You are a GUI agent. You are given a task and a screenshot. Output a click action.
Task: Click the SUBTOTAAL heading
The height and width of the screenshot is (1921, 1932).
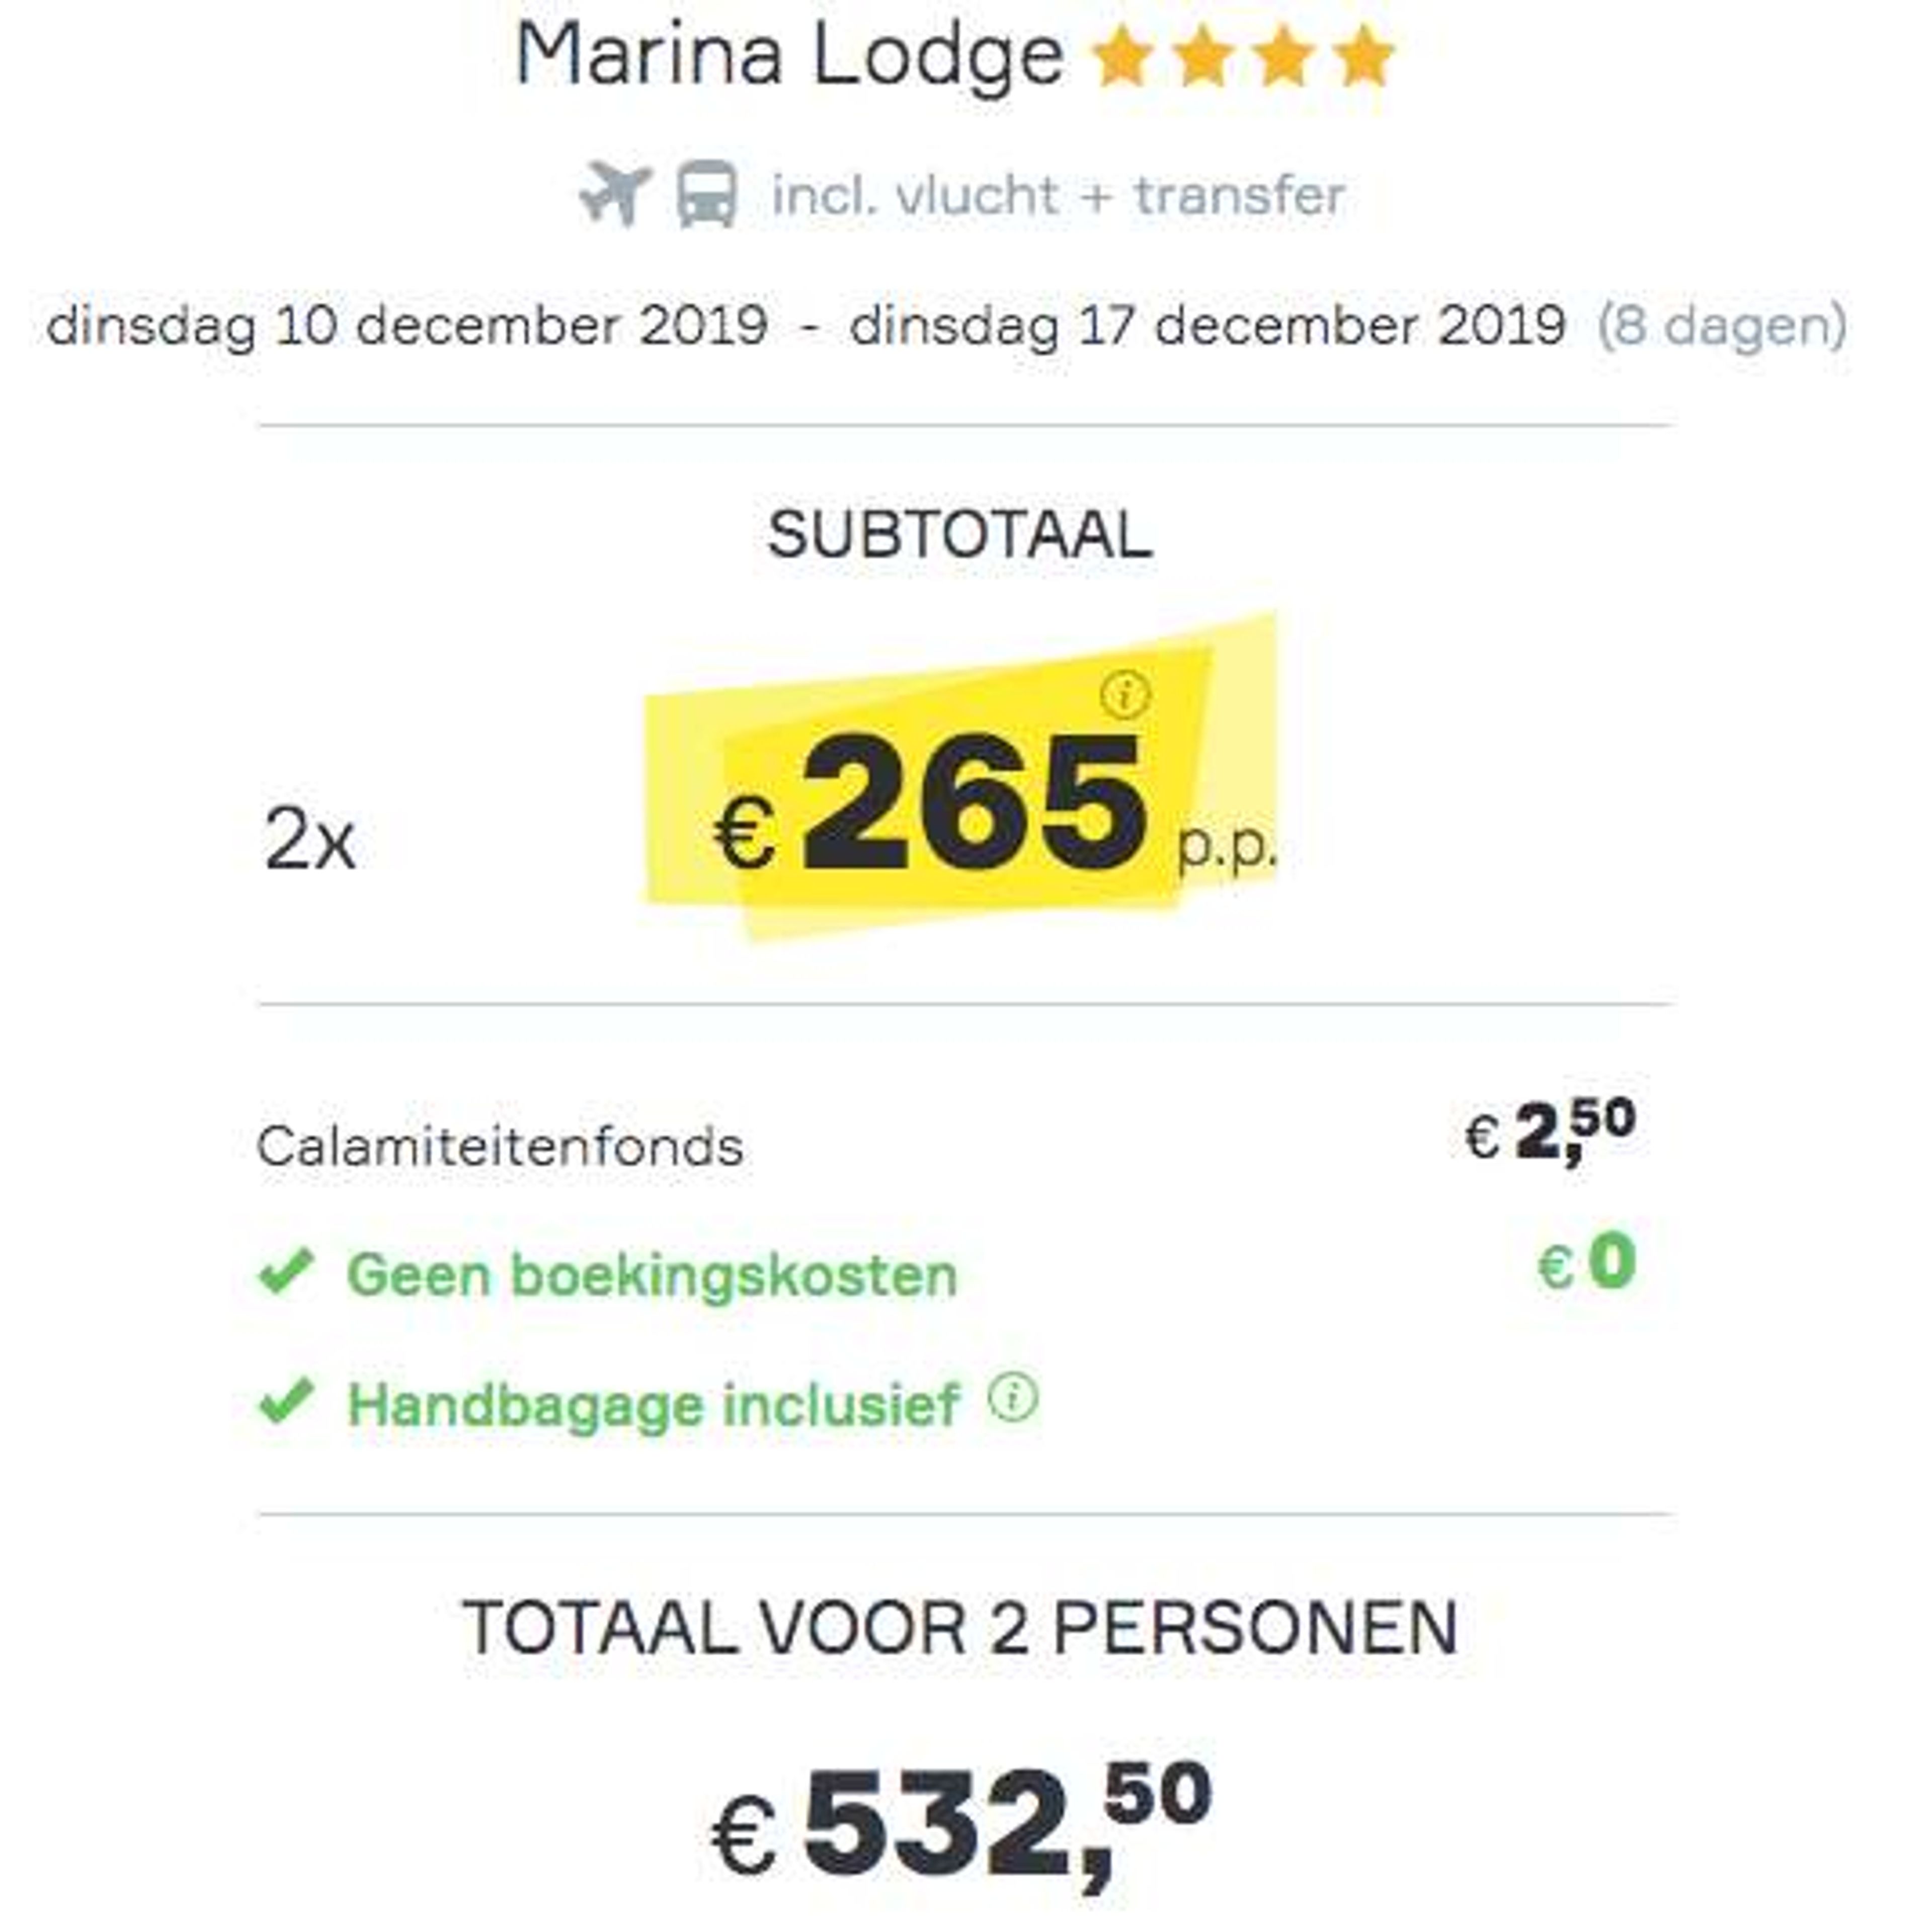pyautogui.click(x=960, y=535)
